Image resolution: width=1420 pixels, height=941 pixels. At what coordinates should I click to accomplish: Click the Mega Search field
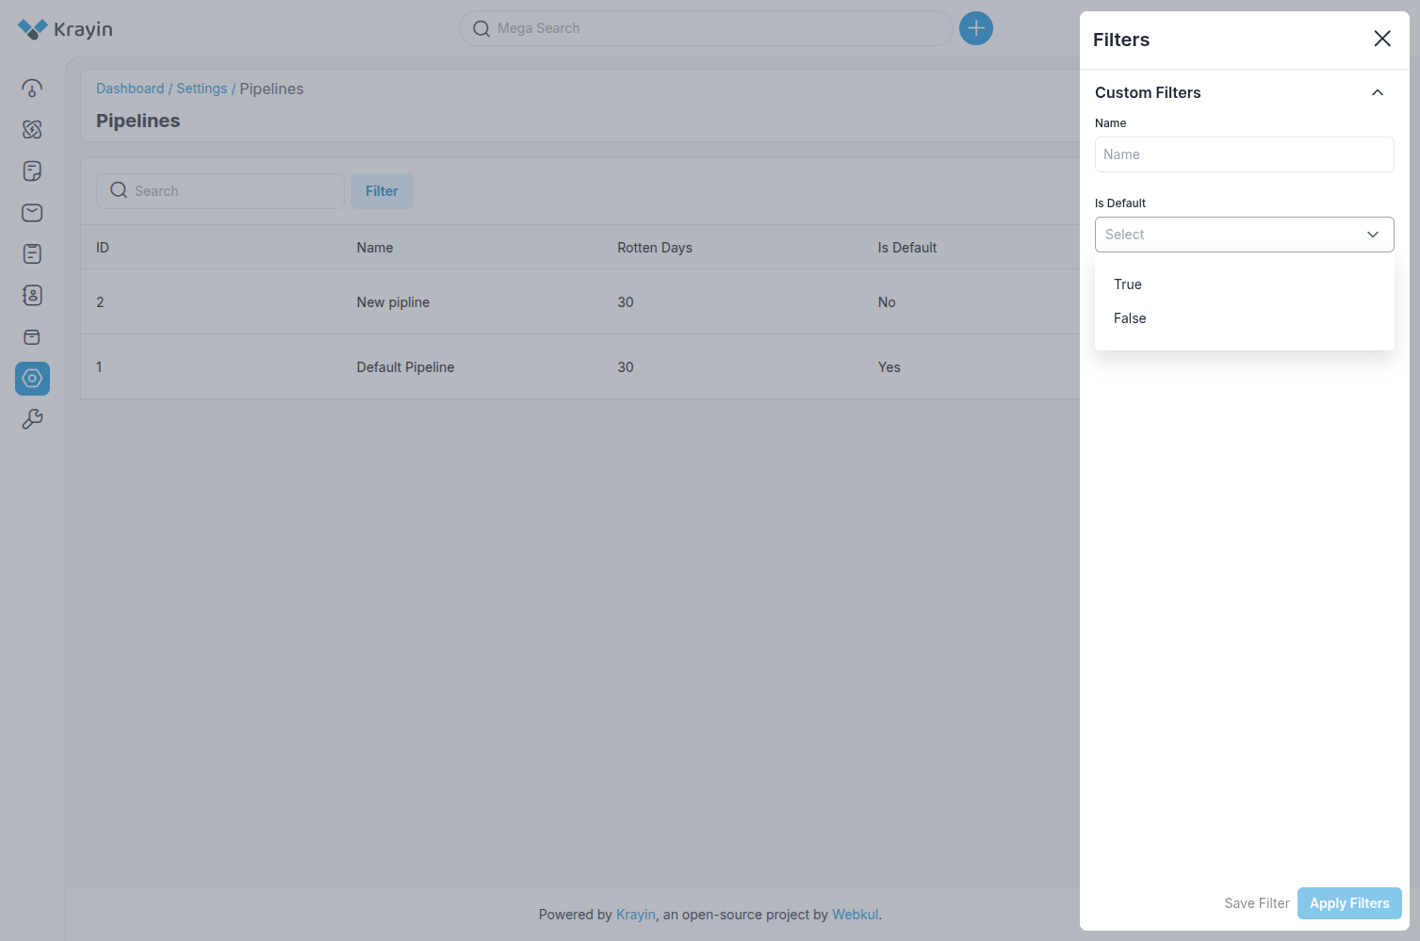coord(706,28)
